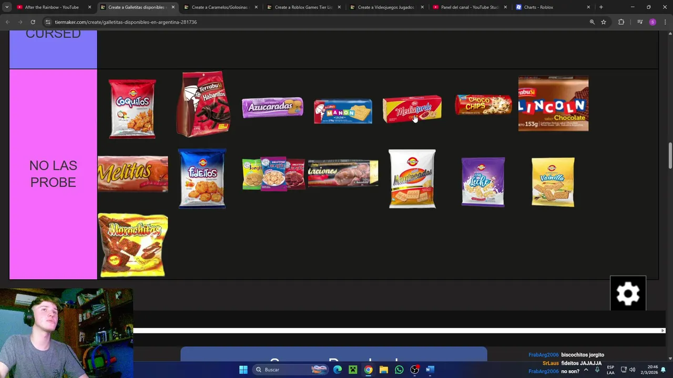Open OBS Studio from the taskbar

[414, 370]
